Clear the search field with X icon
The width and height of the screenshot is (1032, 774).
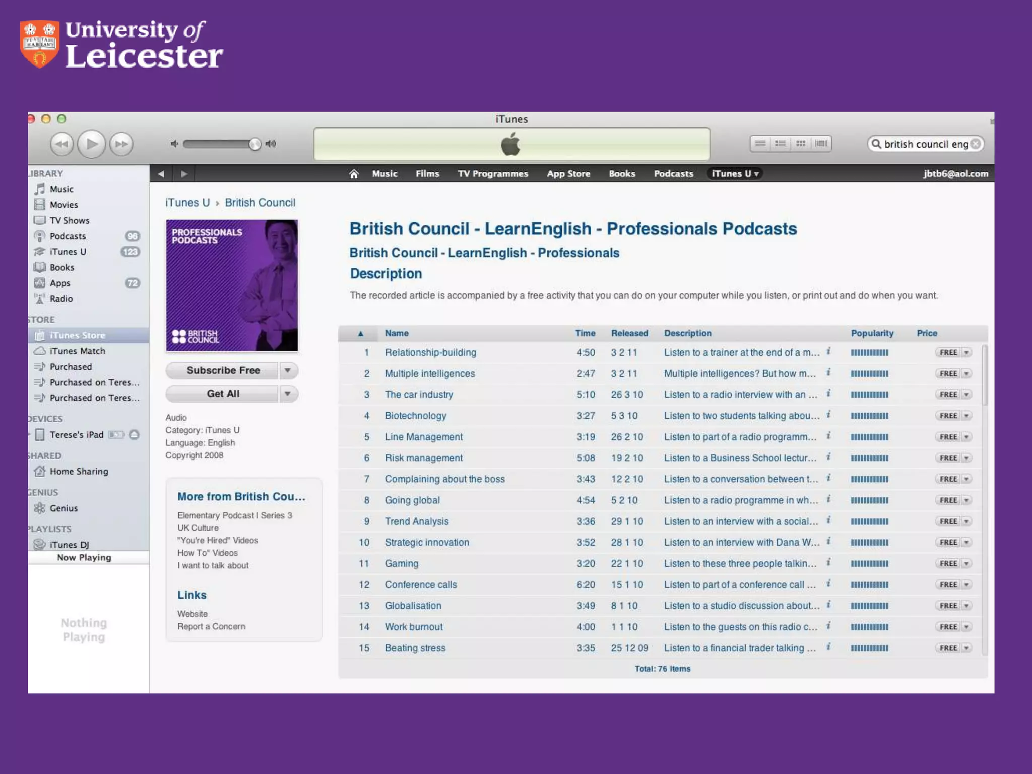[976, 144]
